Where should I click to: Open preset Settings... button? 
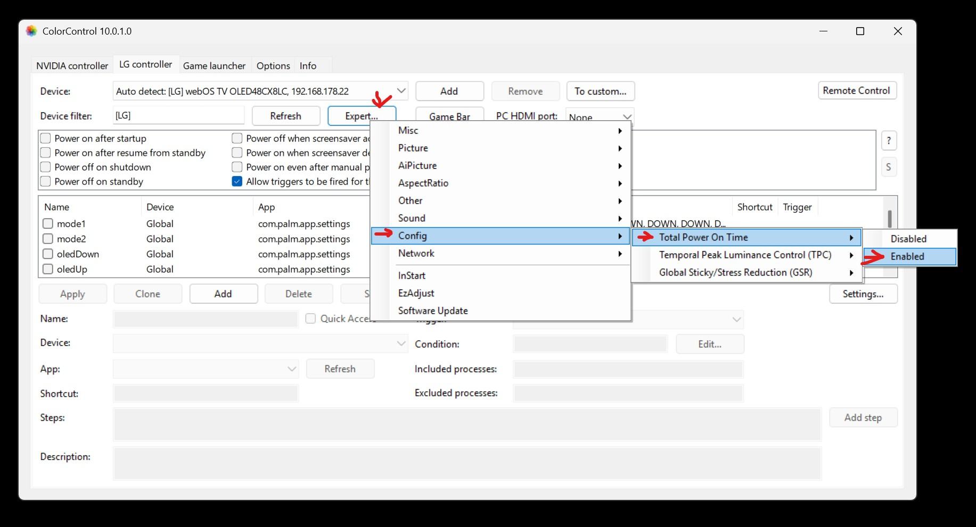coord(863,294)
